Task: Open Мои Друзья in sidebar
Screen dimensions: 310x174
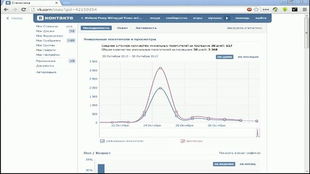Action: 45,31
